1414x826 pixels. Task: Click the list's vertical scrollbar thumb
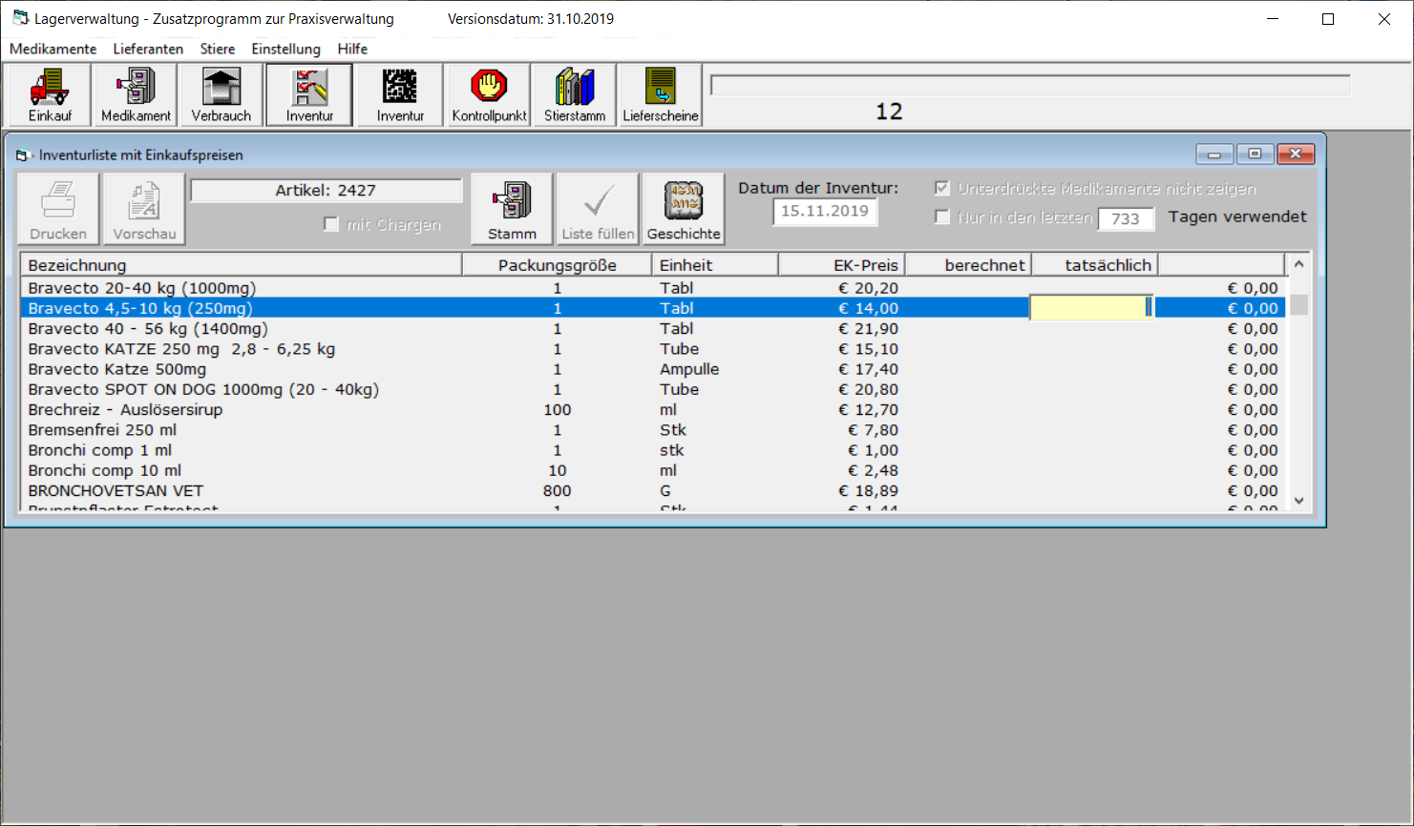1298,305
